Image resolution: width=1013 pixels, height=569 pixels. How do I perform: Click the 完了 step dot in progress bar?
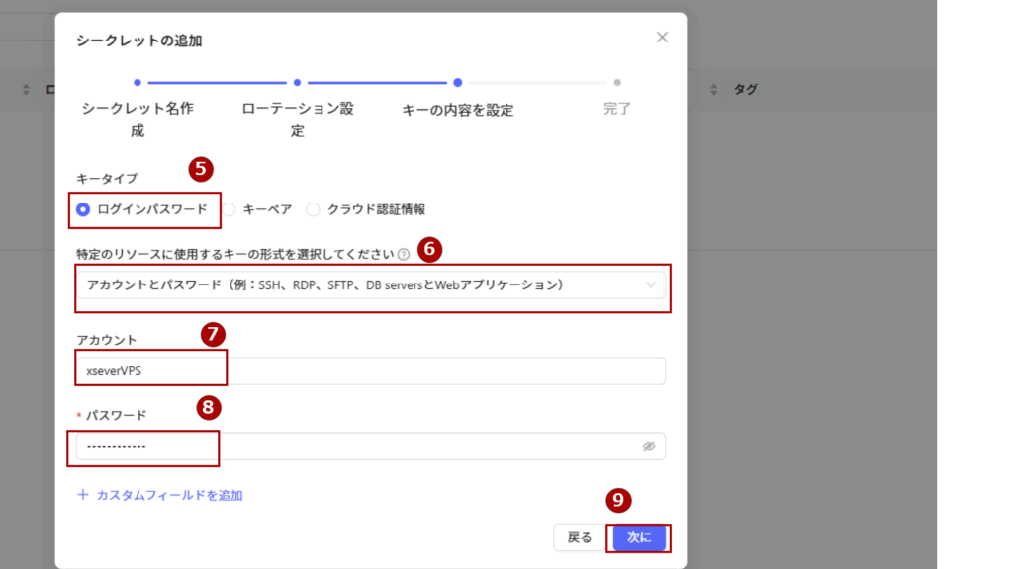pyautogui.click(x=617, y=83)
